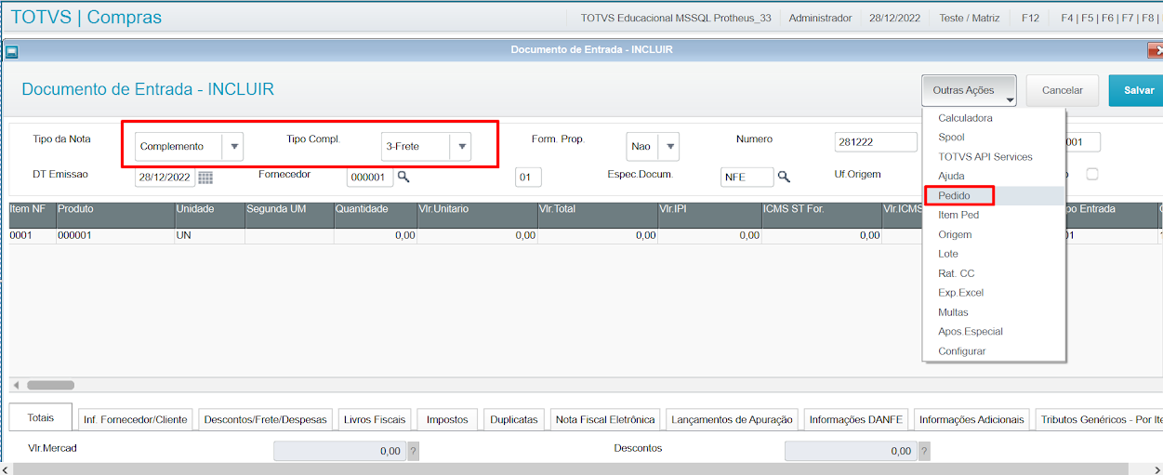
Task: Toggle the checkbox beside Uf.Origem row
Action: [1092, 174]
